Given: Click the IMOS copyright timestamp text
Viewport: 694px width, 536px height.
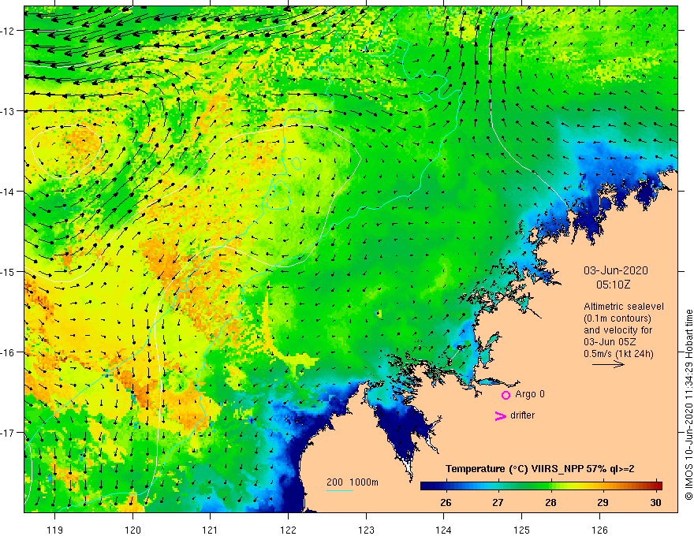Looking at the screenshot, I should click(688, 404).
